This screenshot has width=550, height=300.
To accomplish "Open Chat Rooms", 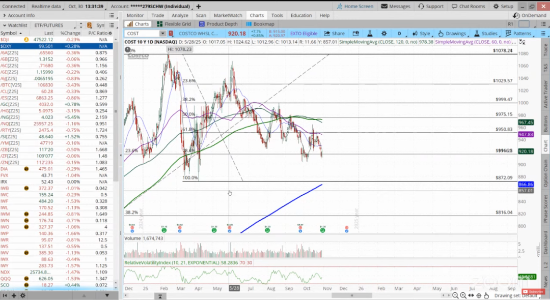I will 468,6.
